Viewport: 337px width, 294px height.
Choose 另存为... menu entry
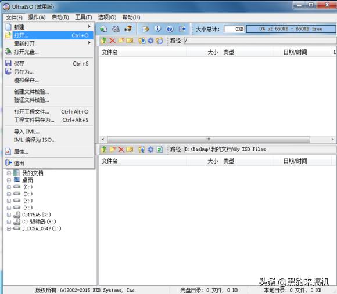49,72
